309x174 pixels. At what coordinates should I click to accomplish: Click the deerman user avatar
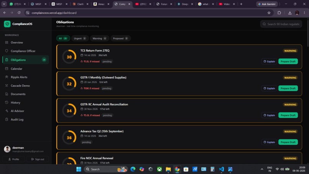[7, 149]
